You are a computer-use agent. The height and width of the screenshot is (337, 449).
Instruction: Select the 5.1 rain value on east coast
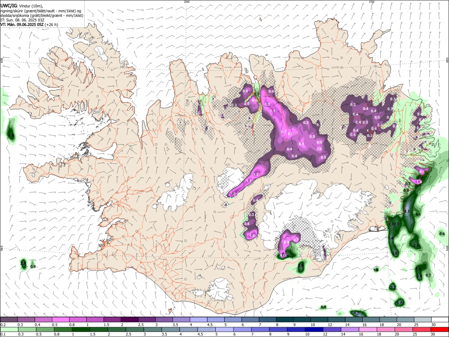tap(407, 212)
